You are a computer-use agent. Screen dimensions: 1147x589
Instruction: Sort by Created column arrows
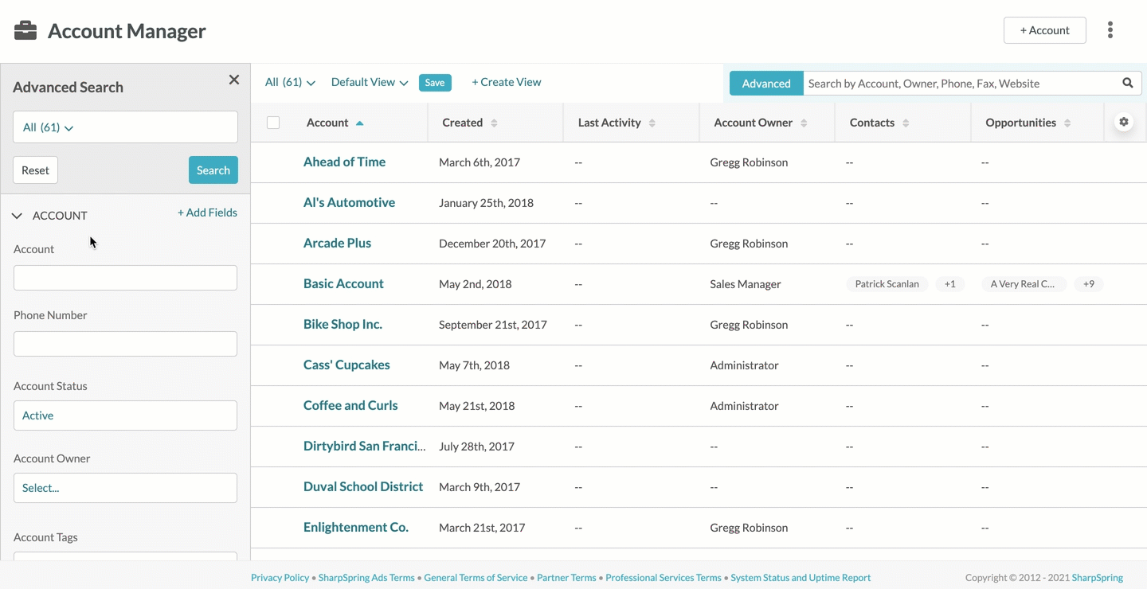click(x=494, y=123)
